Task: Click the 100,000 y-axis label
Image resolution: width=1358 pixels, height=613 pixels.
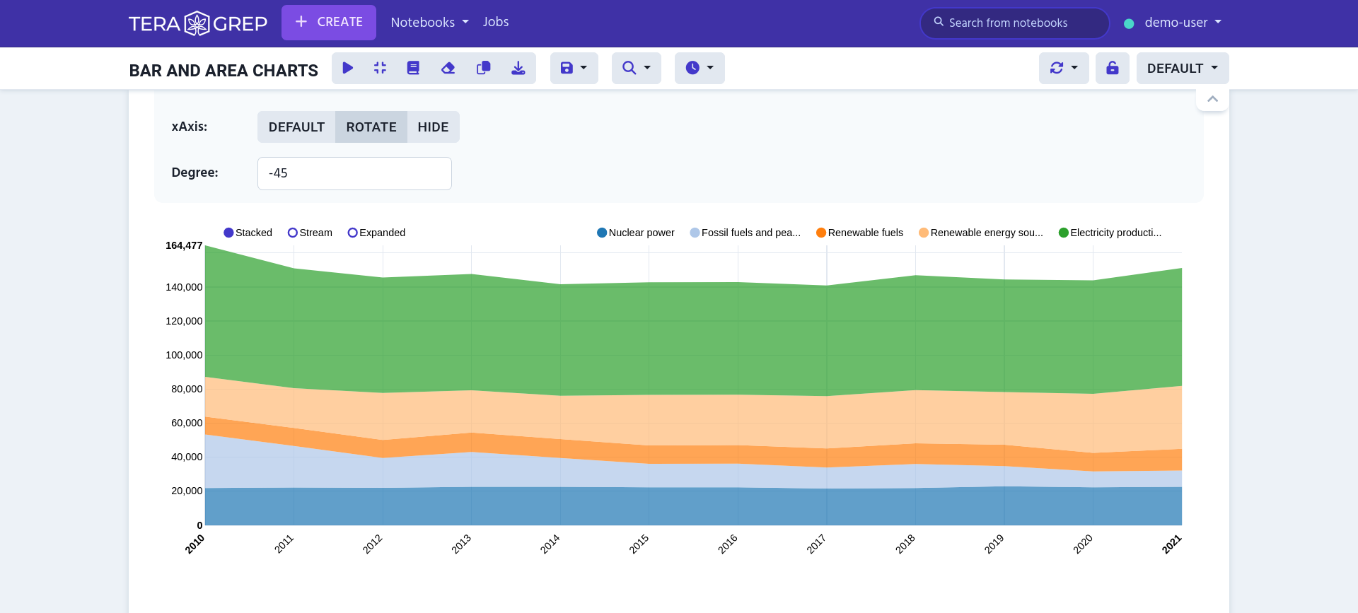Action: (184, 355)
